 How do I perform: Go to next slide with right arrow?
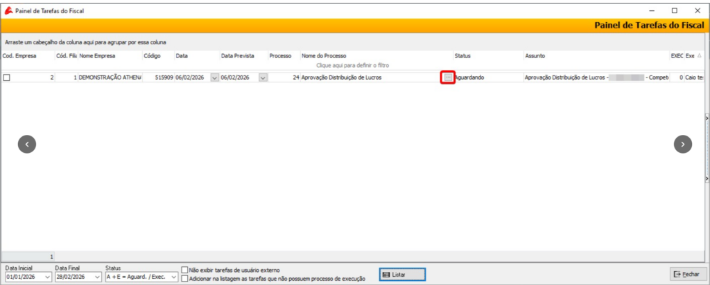(x=683, y=144)
